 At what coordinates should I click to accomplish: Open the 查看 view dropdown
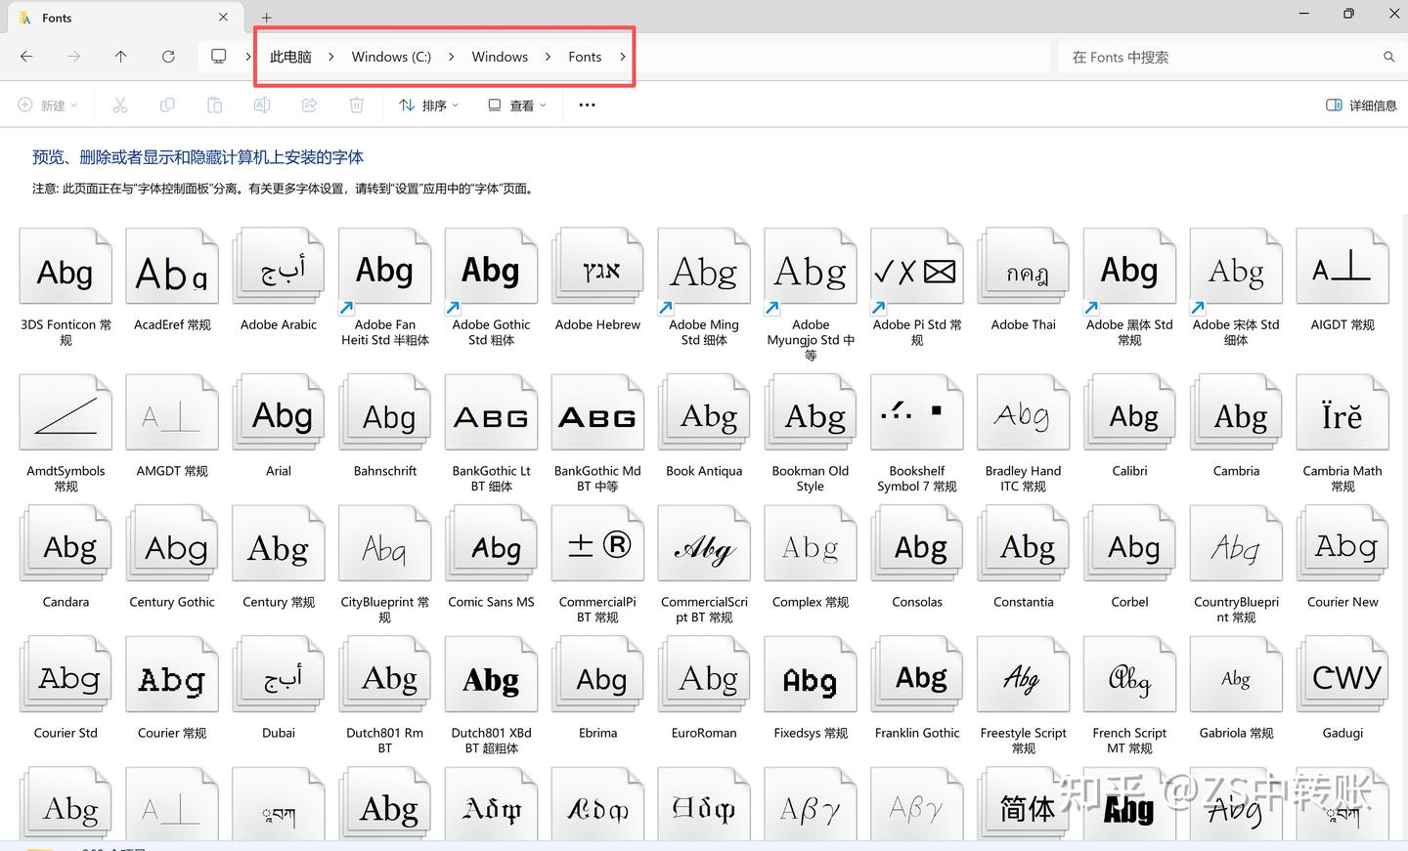pyautogui.click(x=517, y=106)
